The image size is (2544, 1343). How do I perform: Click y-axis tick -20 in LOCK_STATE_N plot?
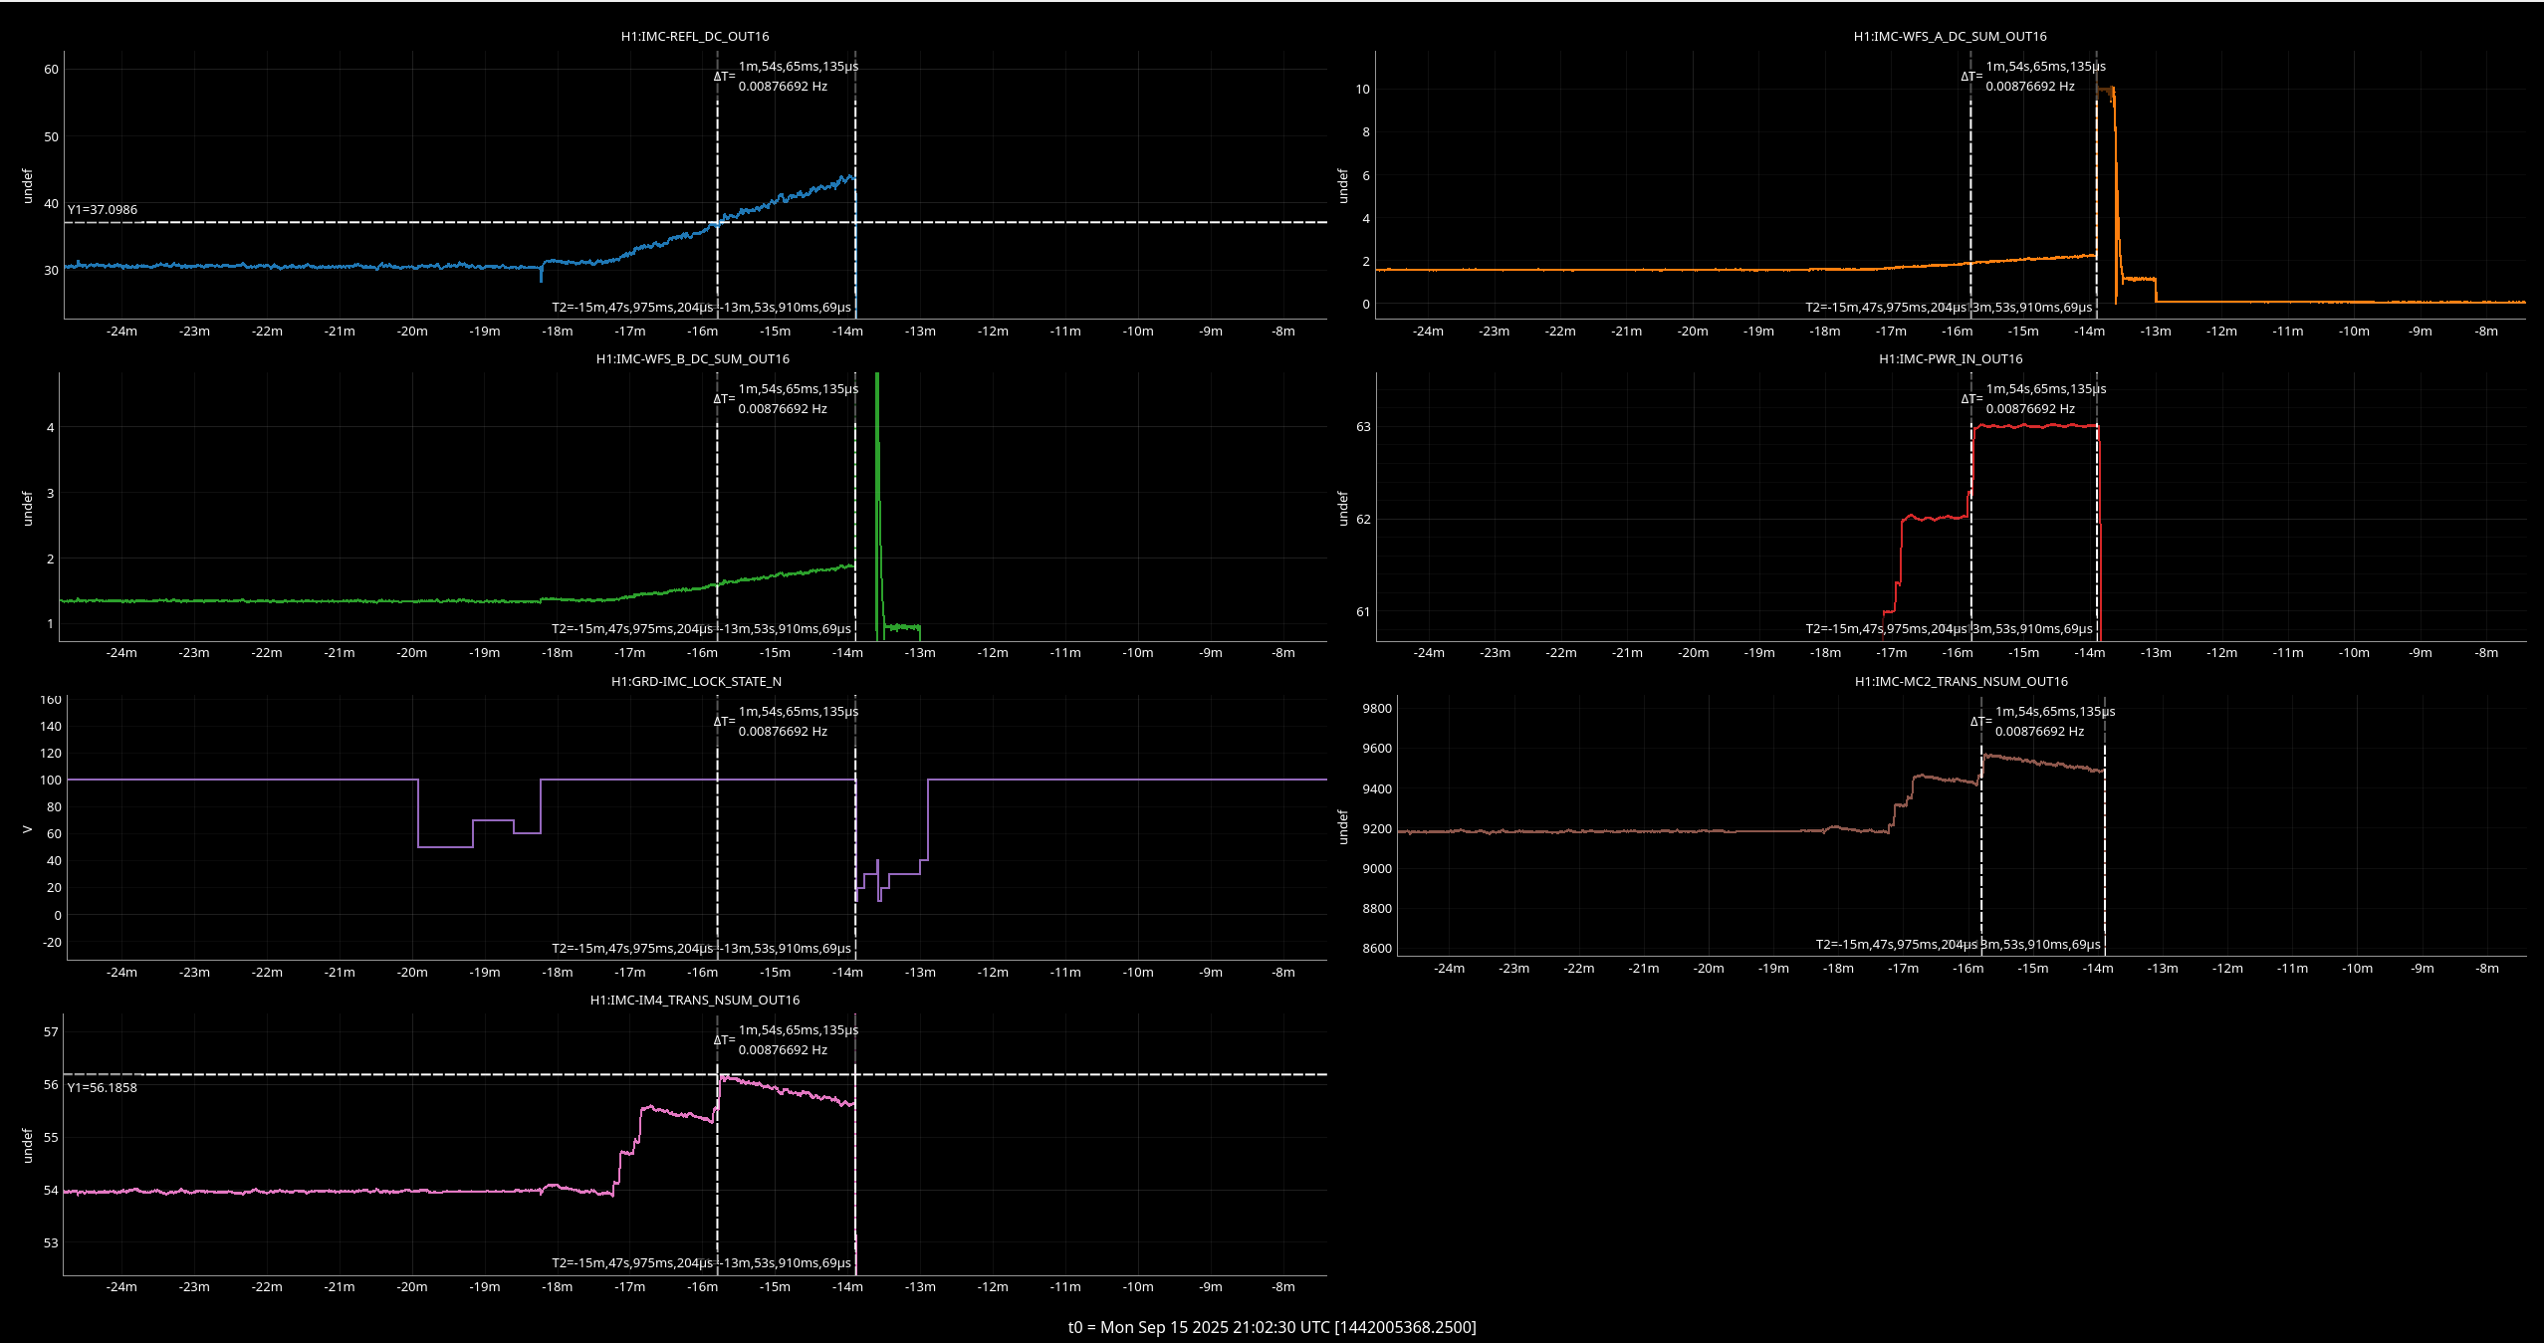click(x=53, y=942)
